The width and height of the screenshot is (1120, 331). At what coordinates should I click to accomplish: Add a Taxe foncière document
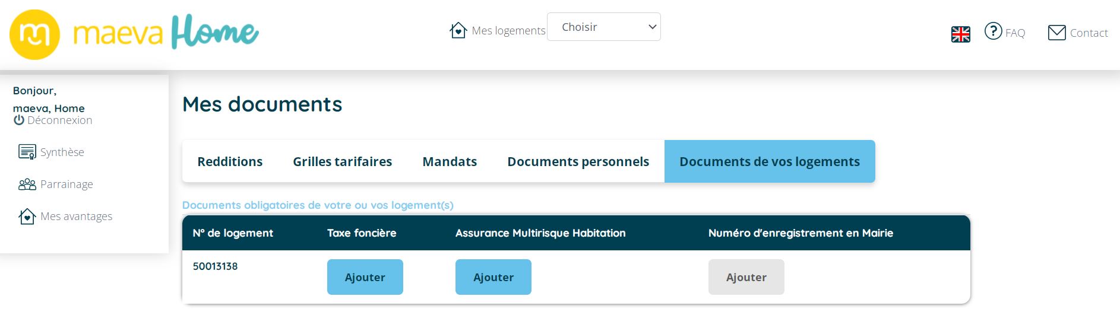[365, 277]
